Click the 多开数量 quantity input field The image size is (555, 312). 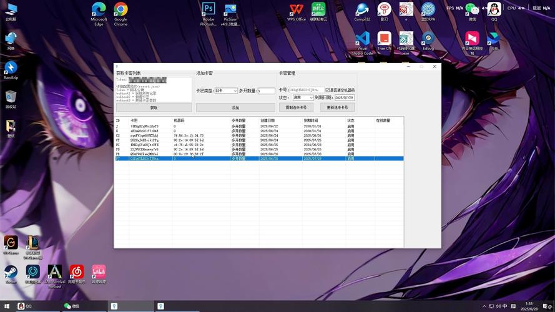pos(267,91)
